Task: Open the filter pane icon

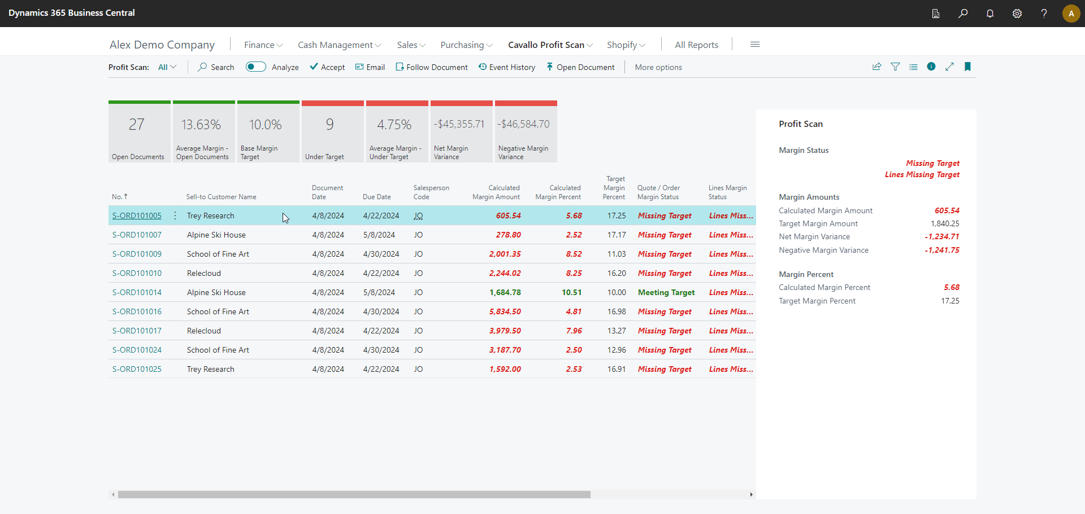Action: (x=895, y=67)
